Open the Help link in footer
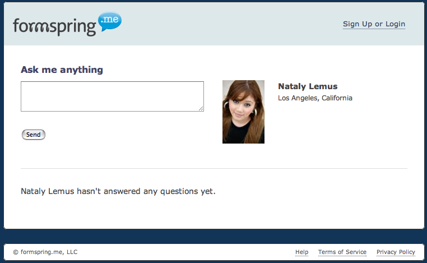This screenshot has height=263, width=427. click(301, 252)
